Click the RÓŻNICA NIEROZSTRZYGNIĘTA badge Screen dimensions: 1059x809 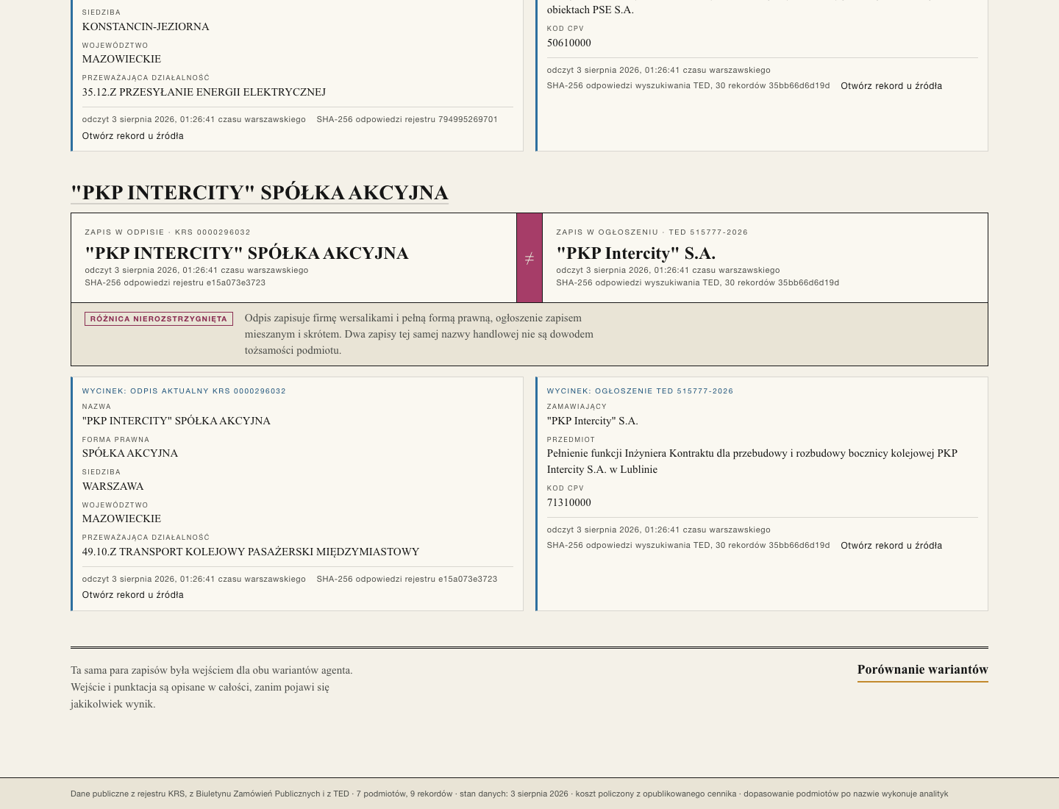(x=159, y=319)
